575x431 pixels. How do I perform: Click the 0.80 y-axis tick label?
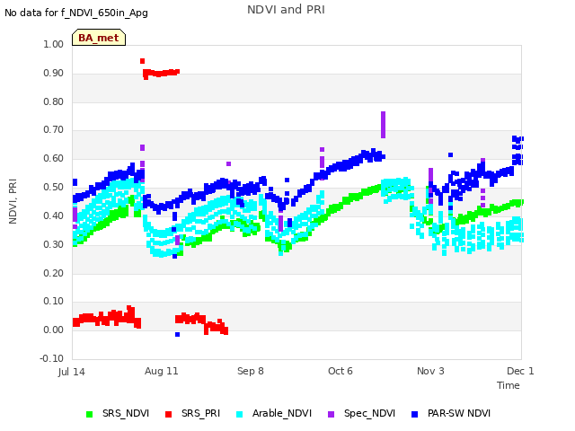[54, 101]
